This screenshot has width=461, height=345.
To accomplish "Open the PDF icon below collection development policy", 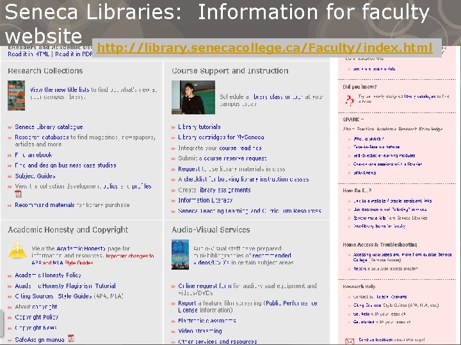I will 18,194.
